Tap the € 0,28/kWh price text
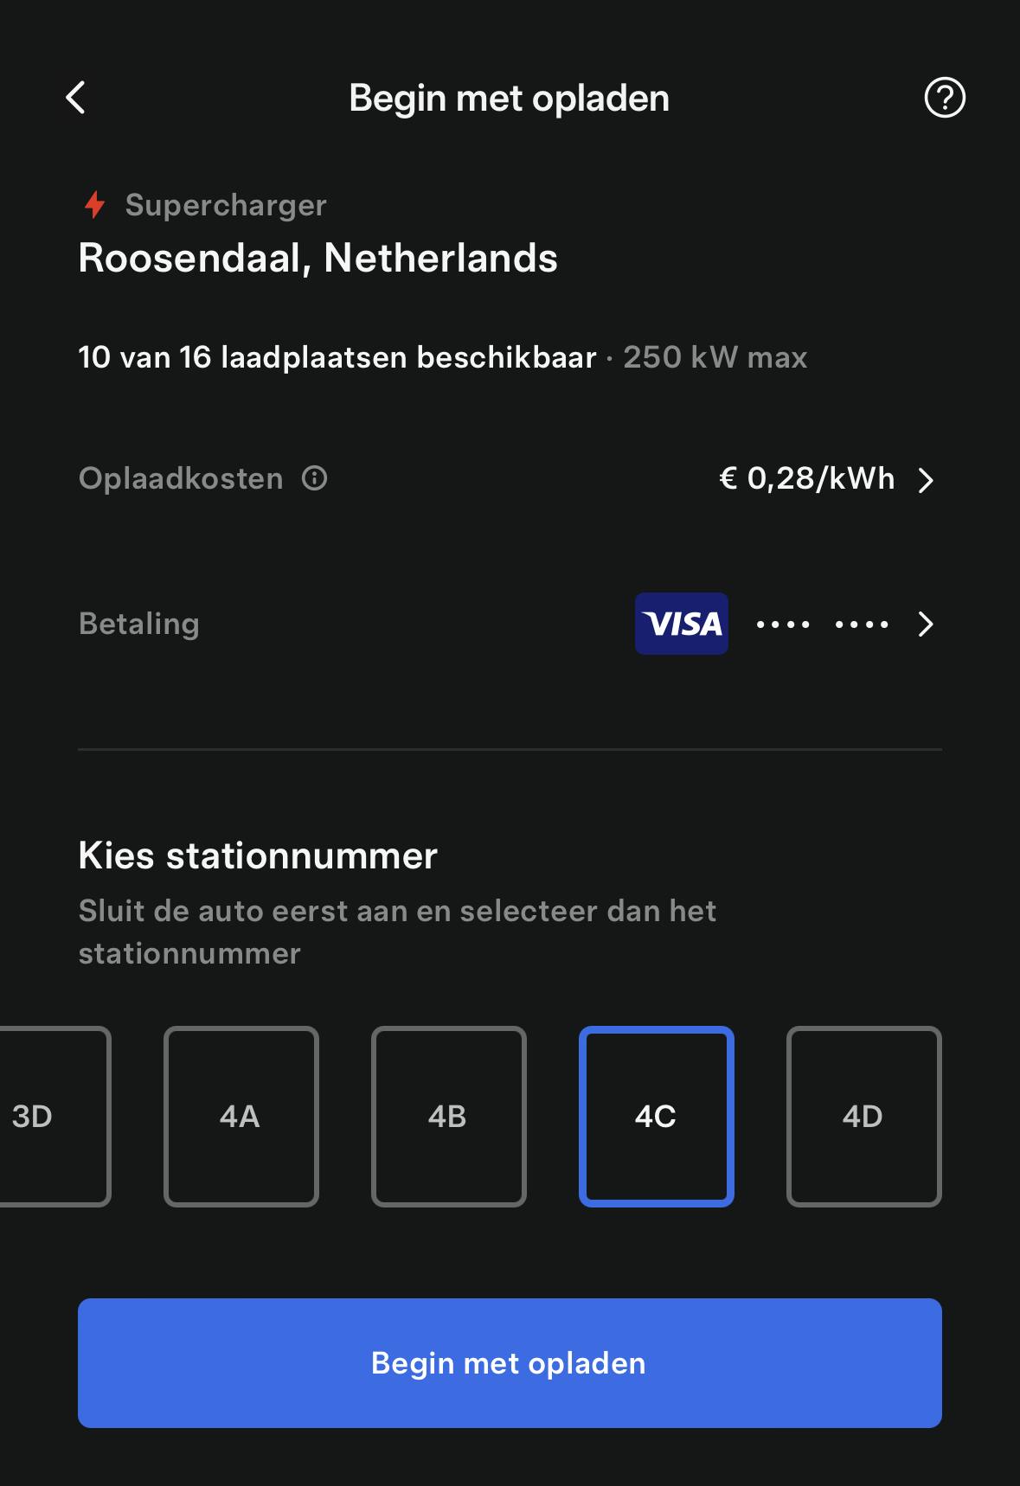The height and width of the screenshot is (1486, 1020). coord(806,478)
